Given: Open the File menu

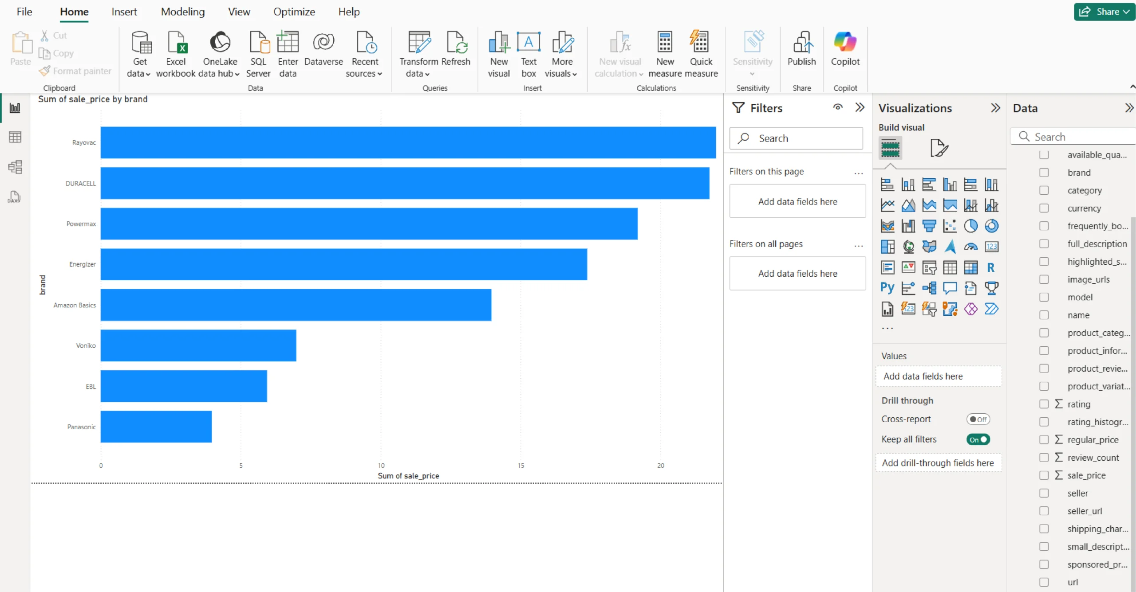Looking at the screenshot, I should 24,12.
